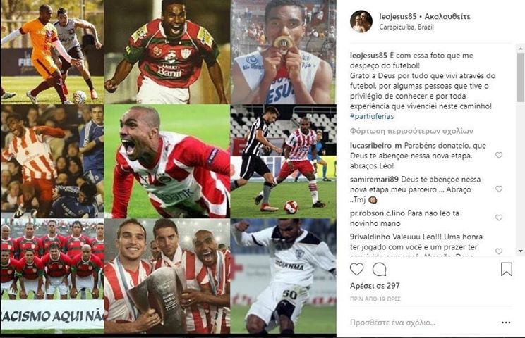
Task: Open the #partiuferias hashtag
Action: 372,117
